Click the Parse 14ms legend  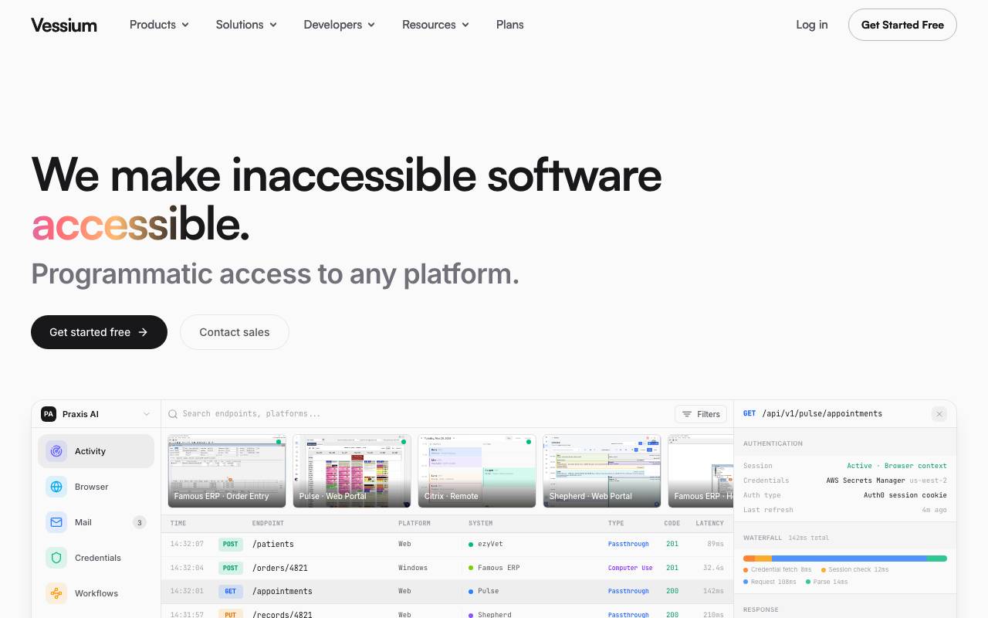click(x=826, y=582)
